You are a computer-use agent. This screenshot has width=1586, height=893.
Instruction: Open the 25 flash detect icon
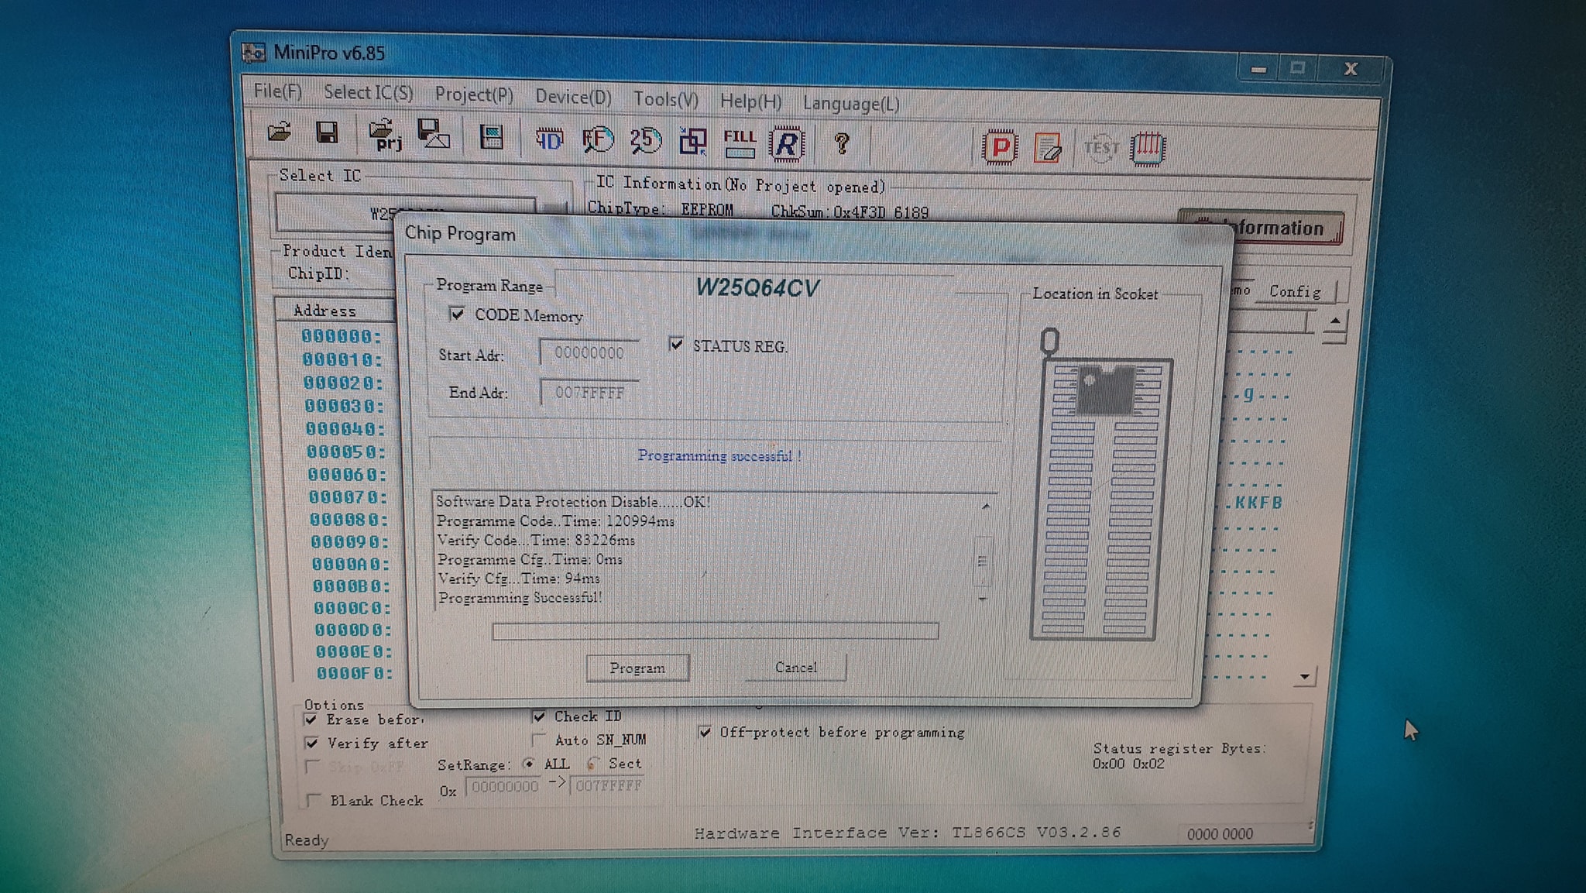coord(644,141)
